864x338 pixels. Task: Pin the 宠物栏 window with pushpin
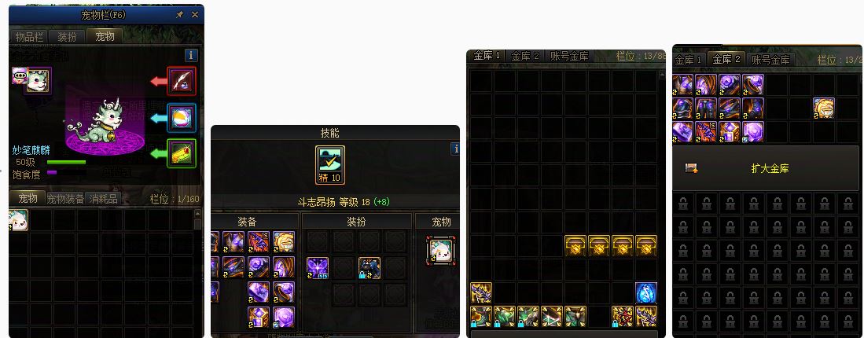pos(179,15)
